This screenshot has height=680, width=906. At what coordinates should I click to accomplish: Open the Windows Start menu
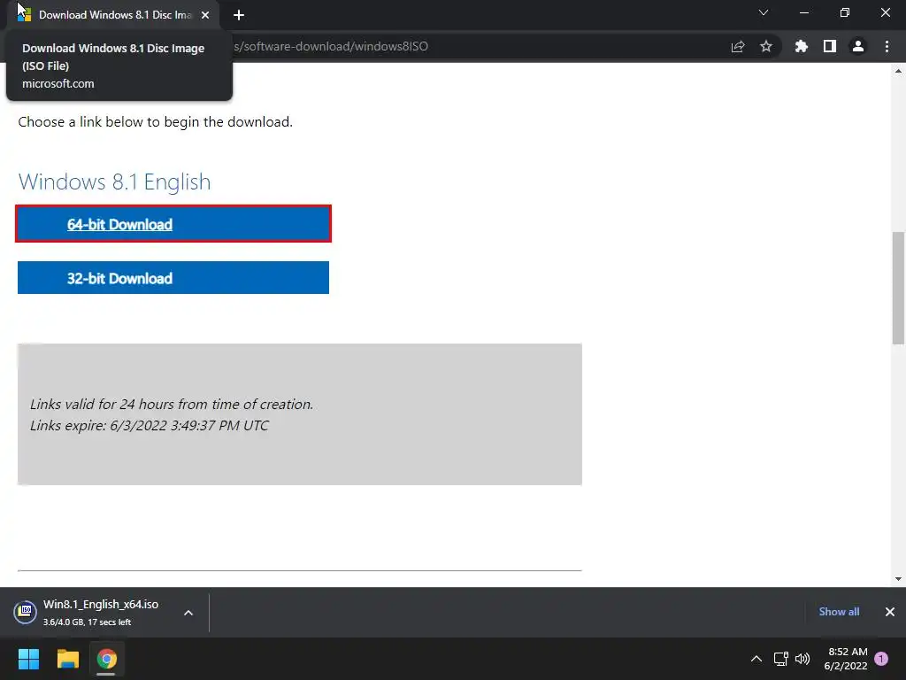[x=28, y=659]
